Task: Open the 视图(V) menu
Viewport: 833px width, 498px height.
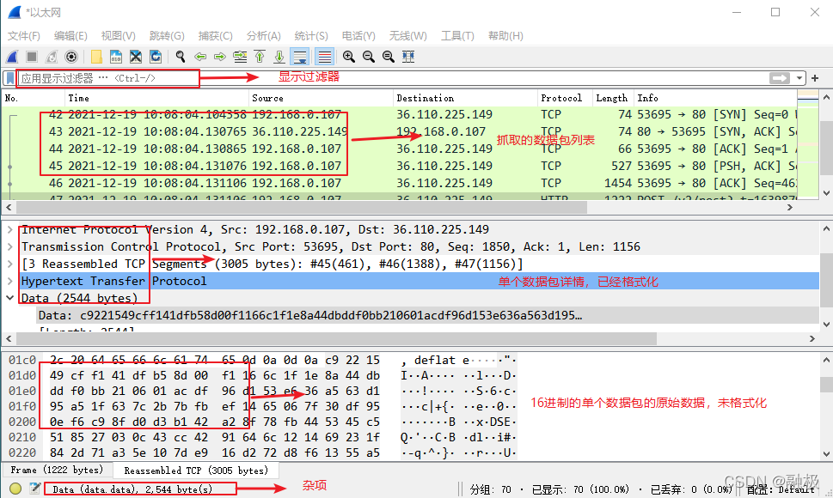Action: coord(118,36)
